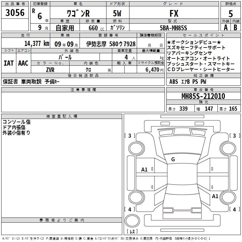The height and width of the screenshot is (242, 242).
Task: Click the shift type IAT
Action: tap(9, 63)
